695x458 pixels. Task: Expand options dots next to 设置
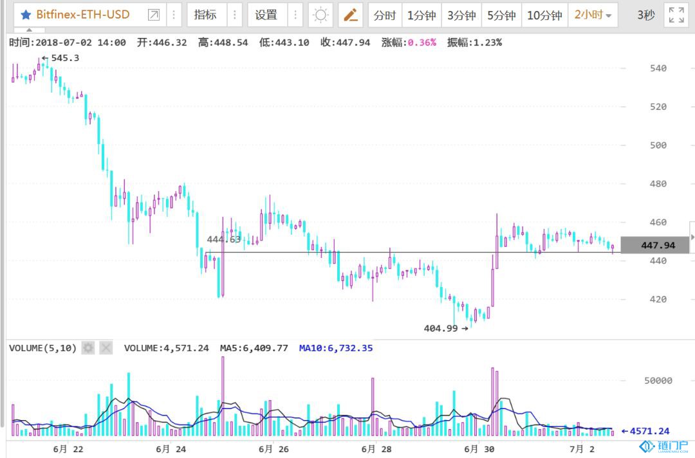click(295, 15)
